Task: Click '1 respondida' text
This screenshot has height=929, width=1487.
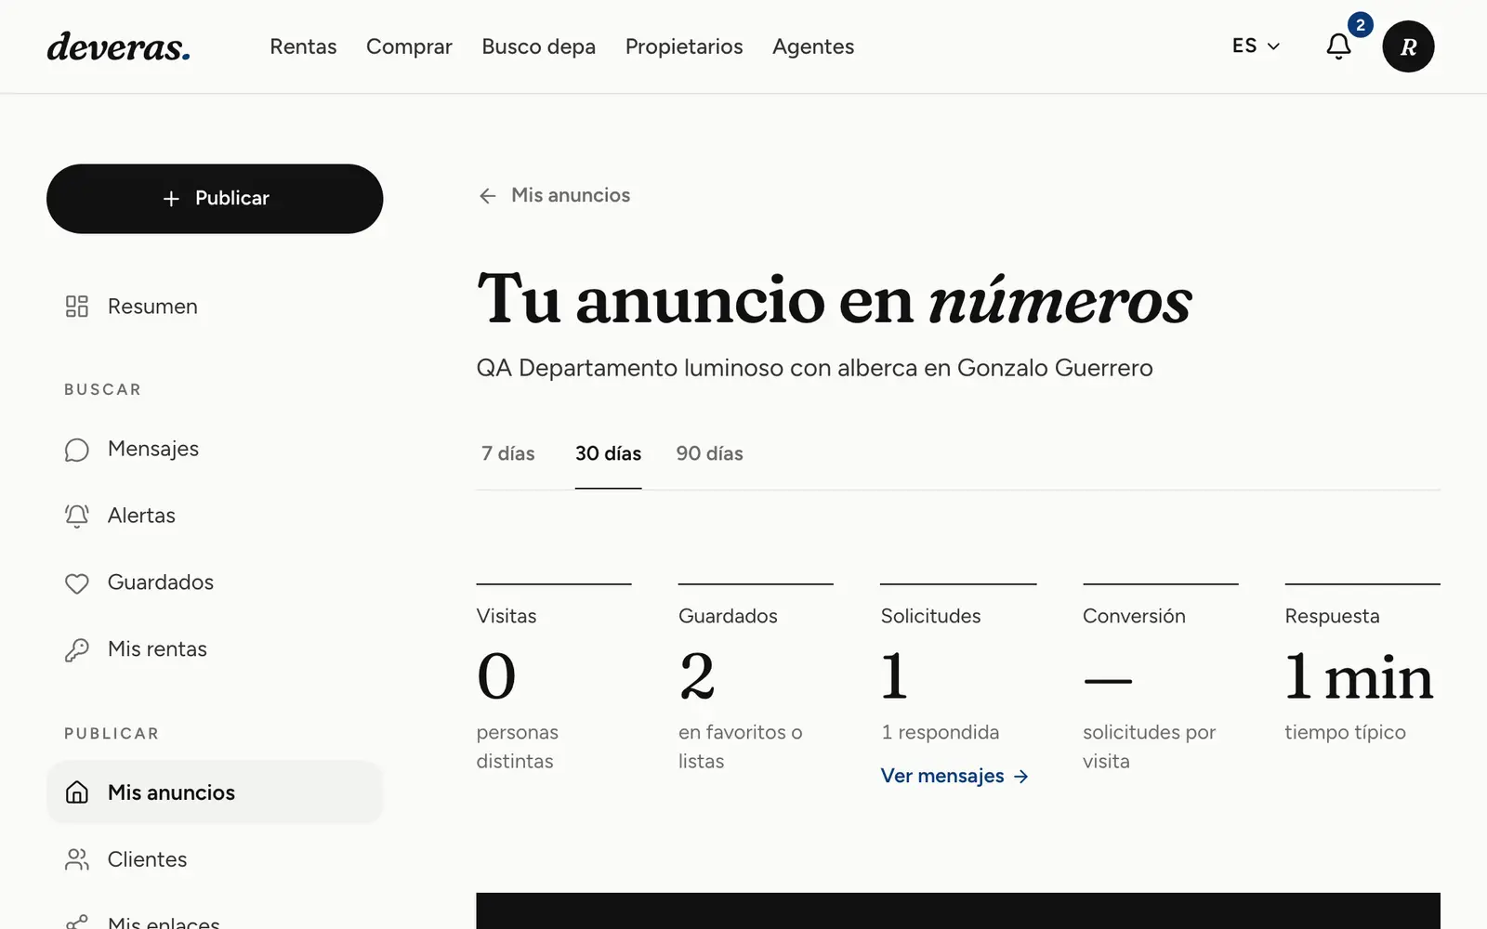Action: pyautogui.click(x=940, y=732)
